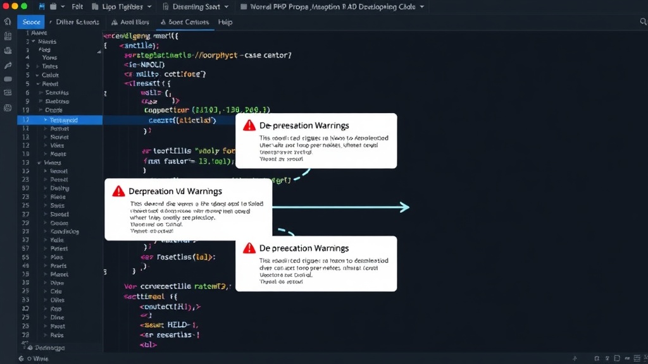Screen dimensions: 648x364
Task: Click the rounded rectangle icon in left activity bar
Action: [8, 79]
